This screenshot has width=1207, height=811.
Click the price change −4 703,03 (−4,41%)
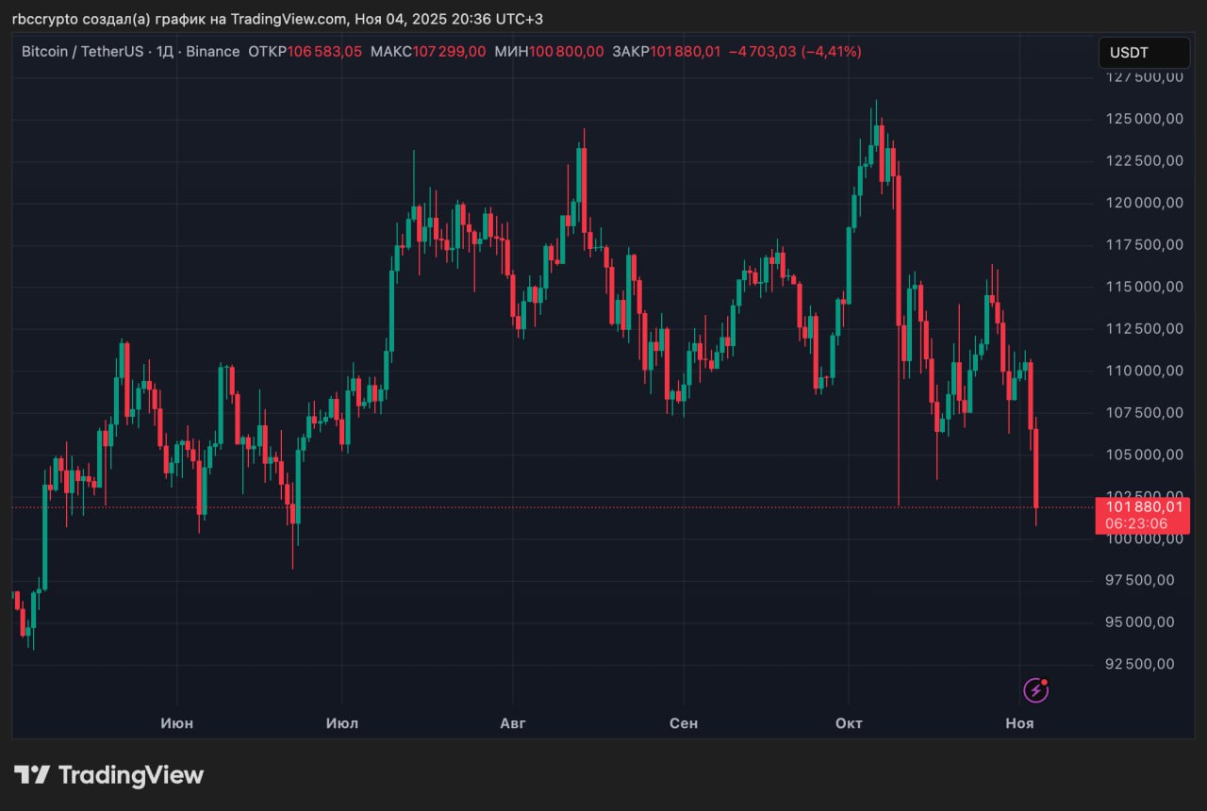click(x=795, y=52)
